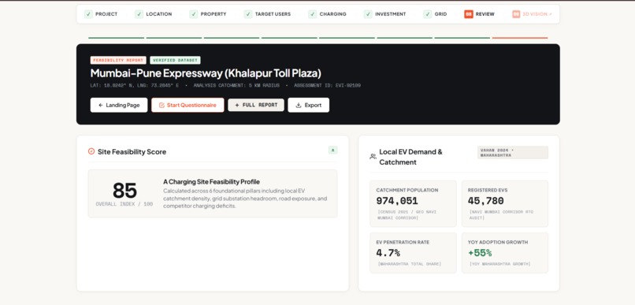Click the grade A badge
The height and width of the screenshot is (305, 635).
(x=333, y=151)
